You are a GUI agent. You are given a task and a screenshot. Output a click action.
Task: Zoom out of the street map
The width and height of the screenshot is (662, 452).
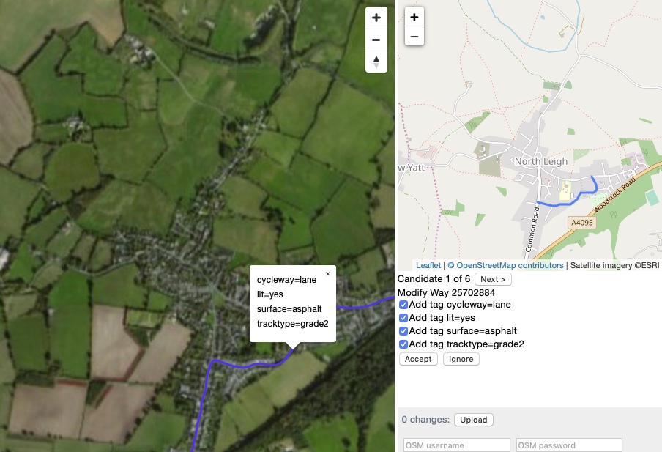(414, 35)
